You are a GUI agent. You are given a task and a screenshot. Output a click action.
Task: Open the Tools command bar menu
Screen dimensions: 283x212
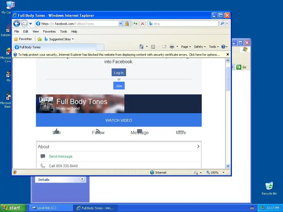[214, 47]
